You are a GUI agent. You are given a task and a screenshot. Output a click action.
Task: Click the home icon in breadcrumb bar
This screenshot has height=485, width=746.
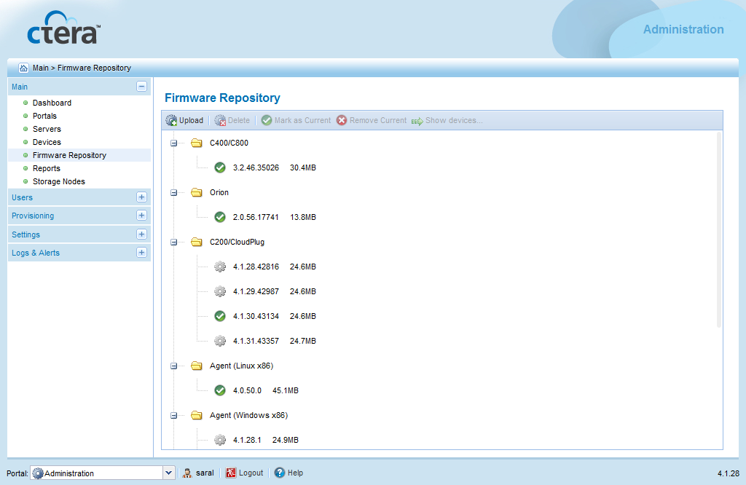click(23, 68)
